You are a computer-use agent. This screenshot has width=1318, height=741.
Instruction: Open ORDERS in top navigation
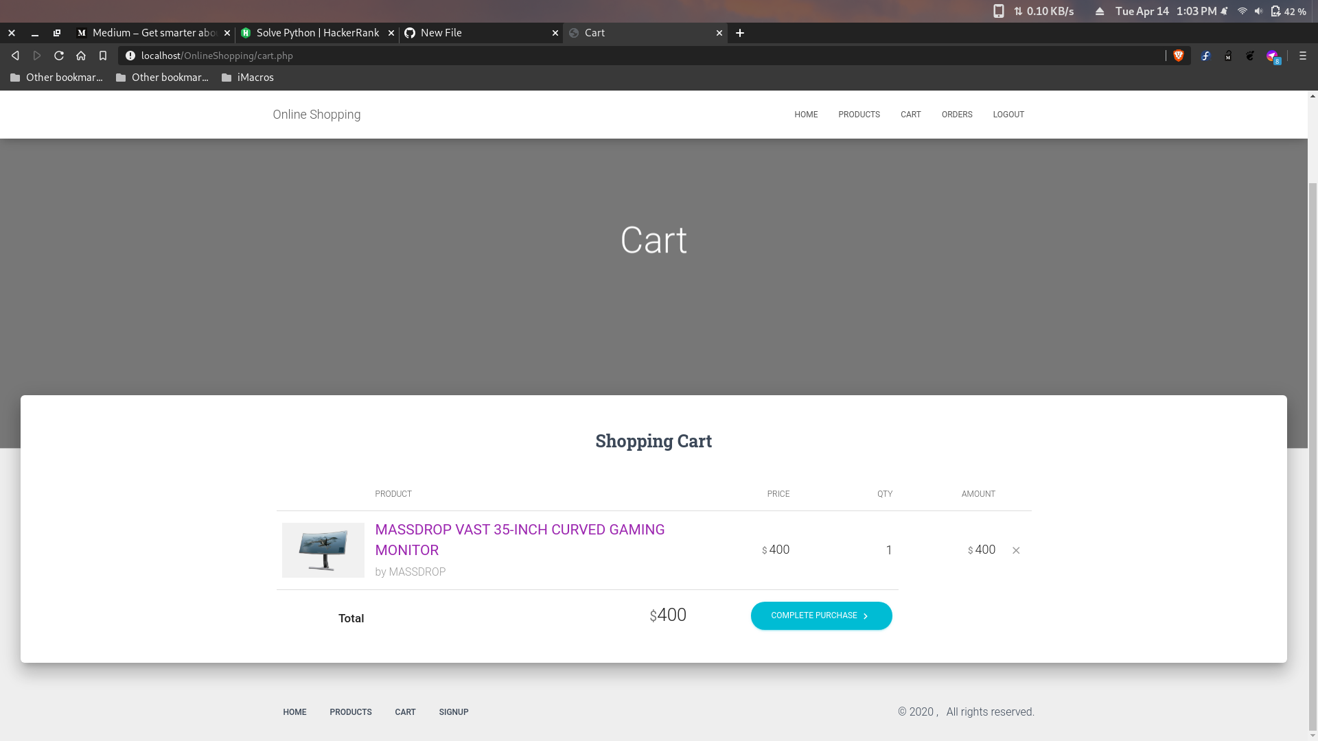(x=957, y=115)
